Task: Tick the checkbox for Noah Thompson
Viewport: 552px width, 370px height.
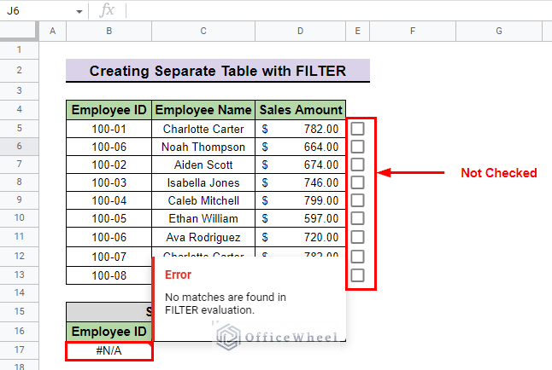Action: pyautogui.click(x=357, y=147)
